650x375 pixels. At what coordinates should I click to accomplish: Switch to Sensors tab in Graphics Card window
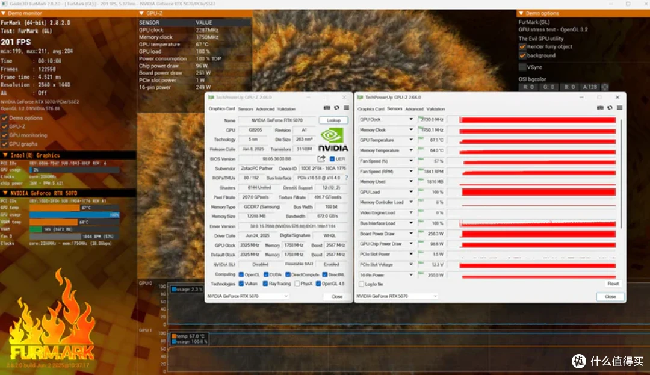[245, 109]
